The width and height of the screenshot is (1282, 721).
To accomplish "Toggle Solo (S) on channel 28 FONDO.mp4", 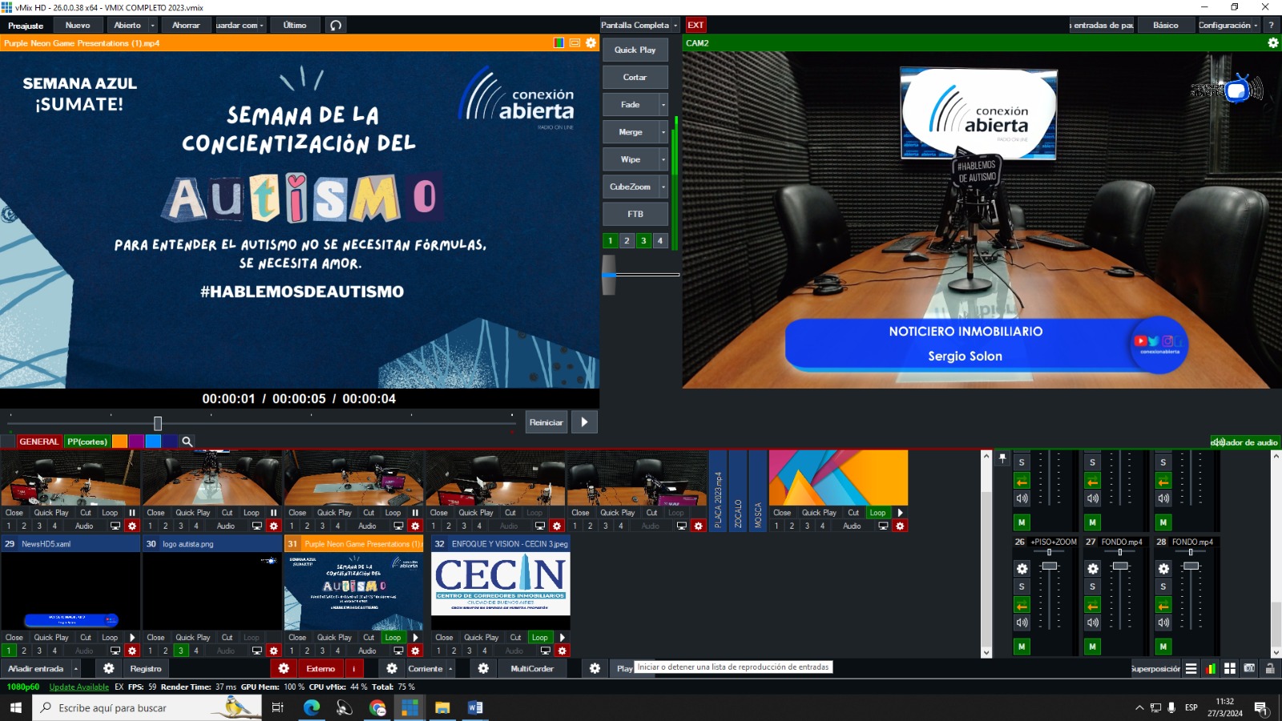I will point(1163,586).
